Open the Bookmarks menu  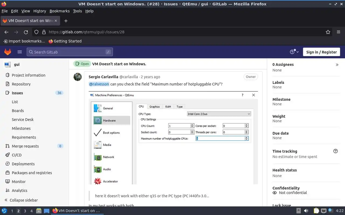60,11
